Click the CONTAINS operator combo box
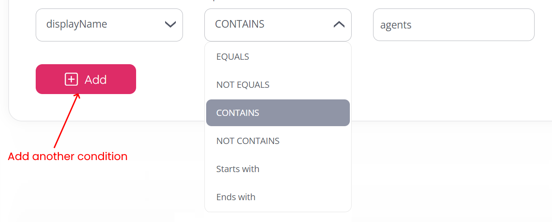The height and width of the screenshot is (222, 552). tap(278, 25)
